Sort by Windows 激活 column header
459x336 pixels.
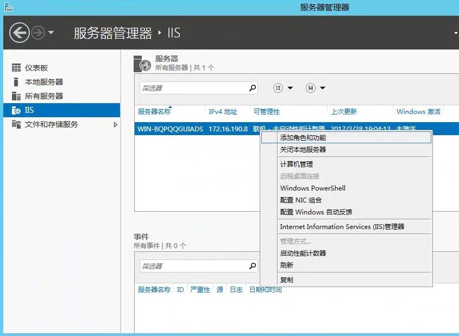point(418,112)
